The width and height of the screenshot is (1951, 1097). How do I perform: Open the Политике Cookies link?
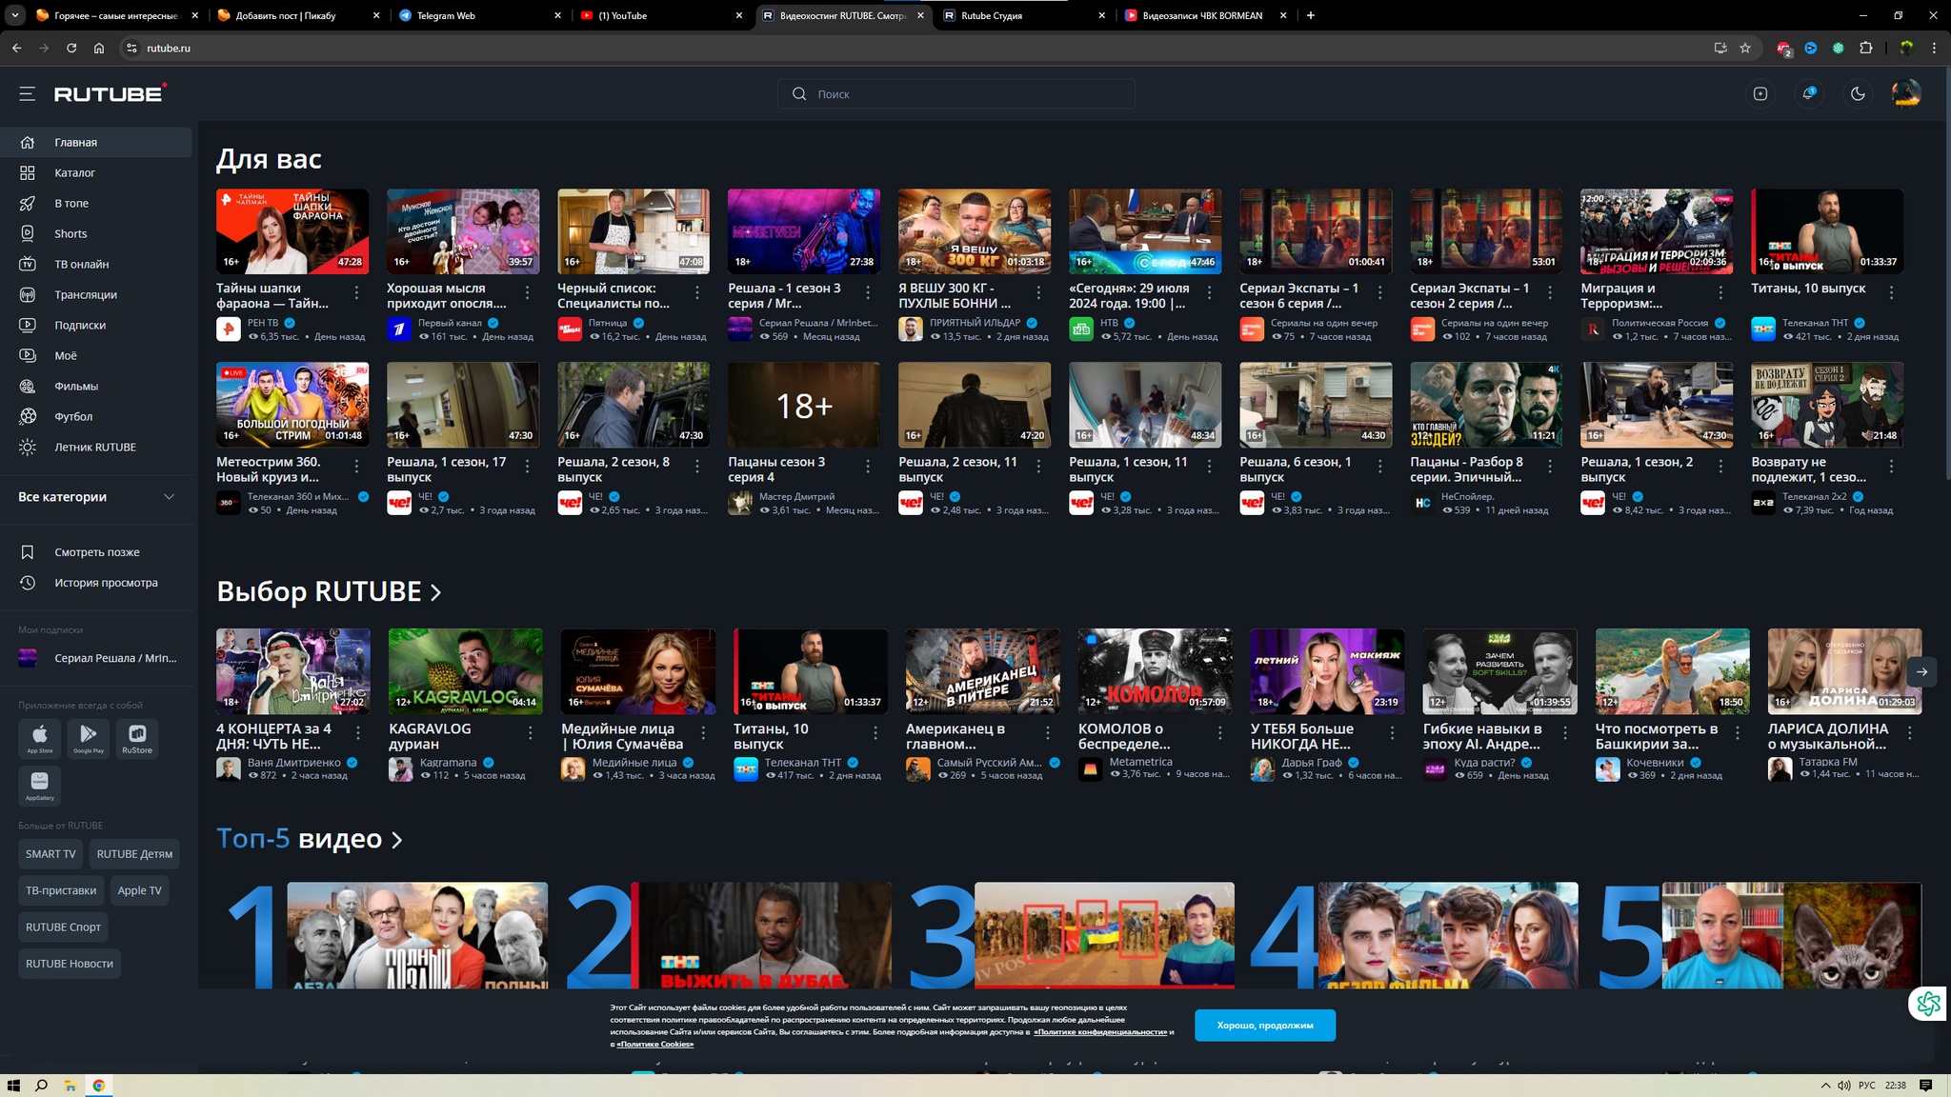tap(654, 1044)
